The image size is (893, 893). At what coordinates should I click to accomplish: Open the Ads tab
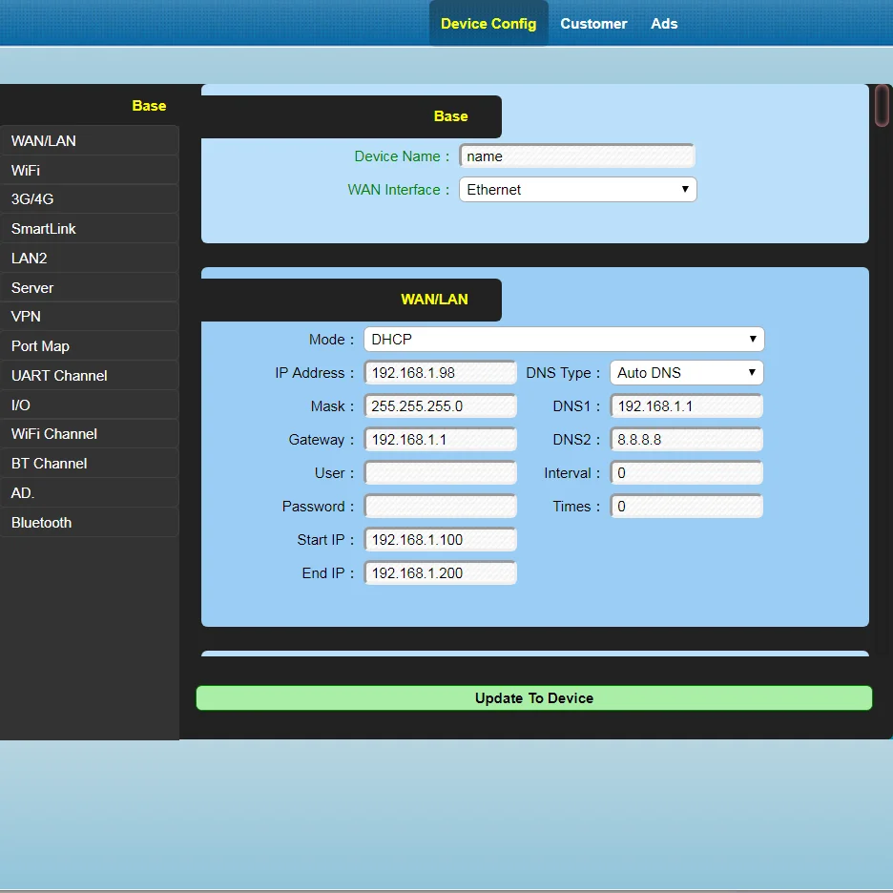pos(664,24)
